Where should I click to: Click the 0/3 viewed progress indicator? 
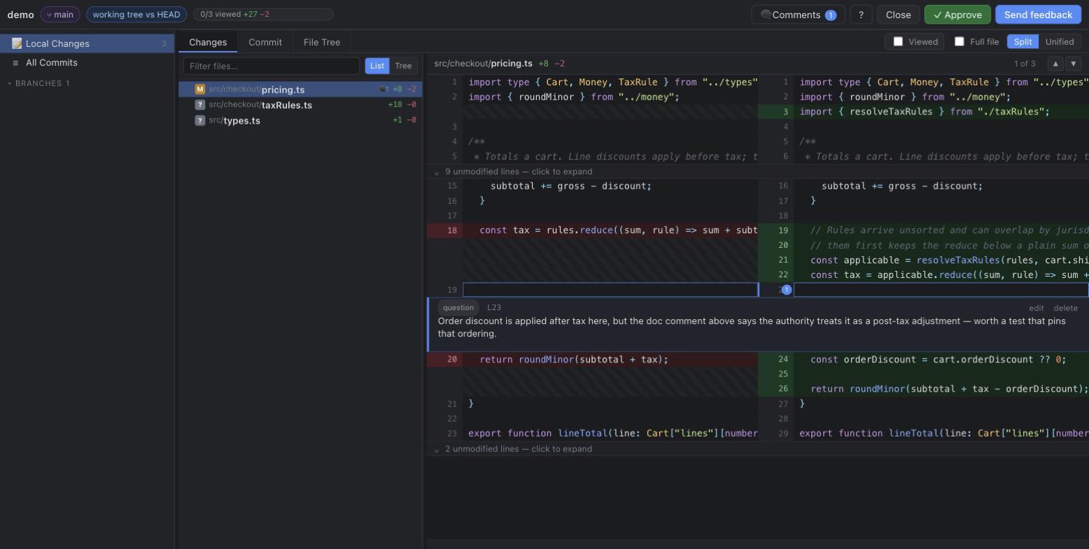pos(263,14)
